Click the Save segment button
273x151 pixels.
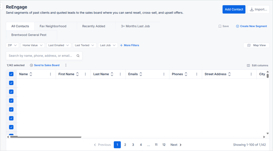[224, 26]
